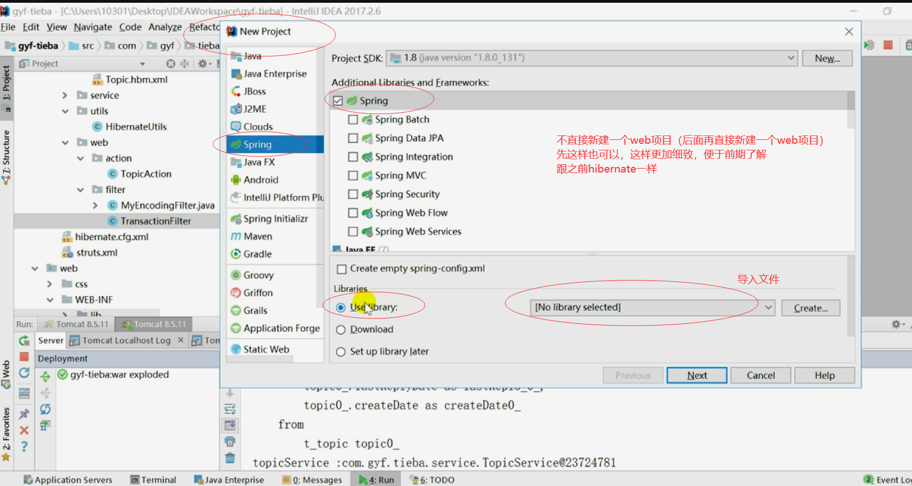
Task: Expand MyEncodingFilter.java node
Action: [x=95, y=205]
